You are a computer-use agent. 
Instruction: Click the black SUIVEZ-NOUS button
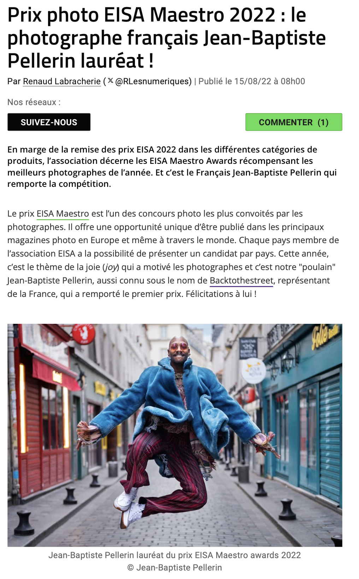49,122
